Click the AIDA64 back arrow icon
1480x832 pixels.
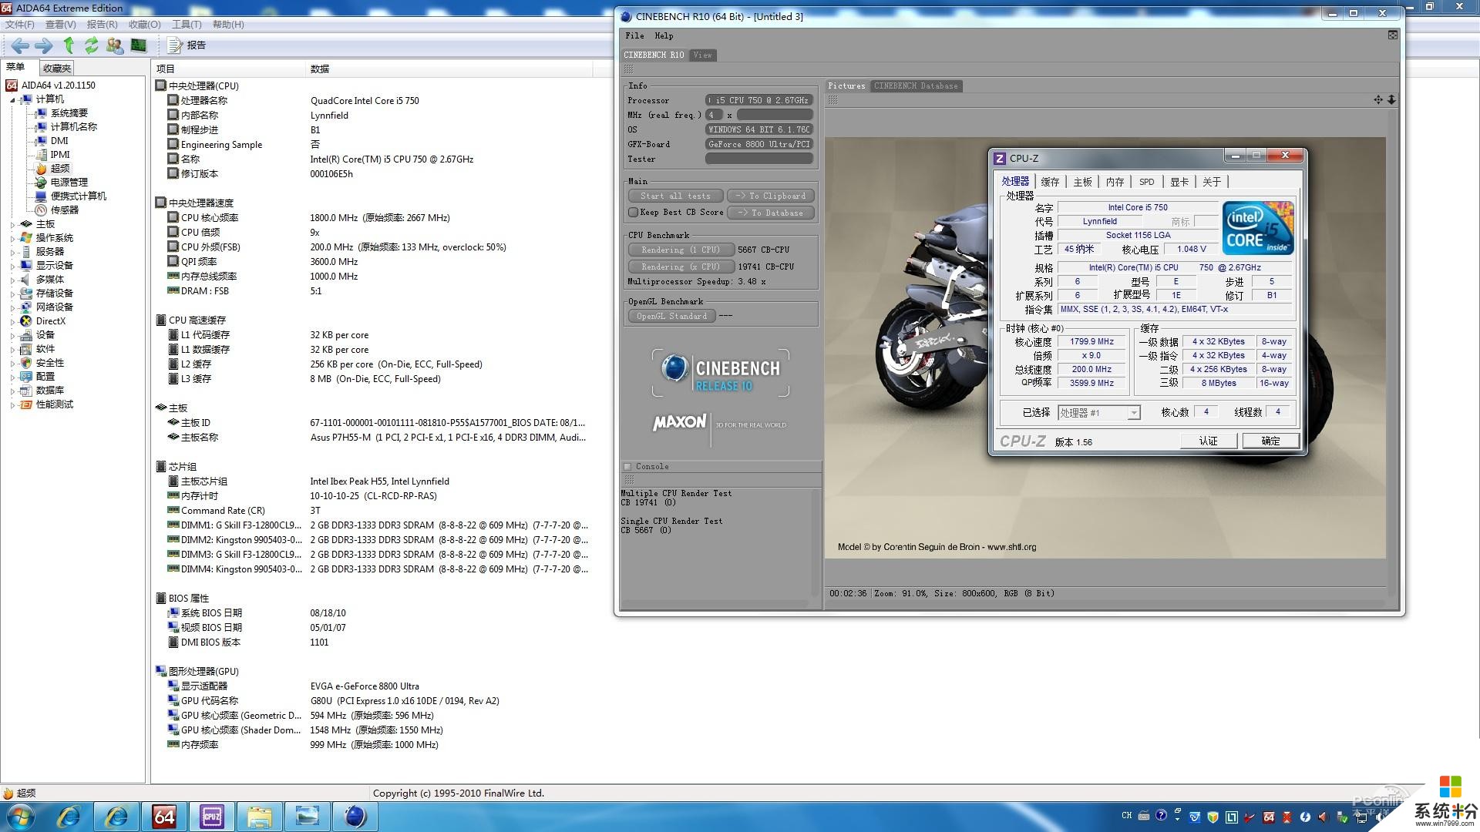[20, 45]
